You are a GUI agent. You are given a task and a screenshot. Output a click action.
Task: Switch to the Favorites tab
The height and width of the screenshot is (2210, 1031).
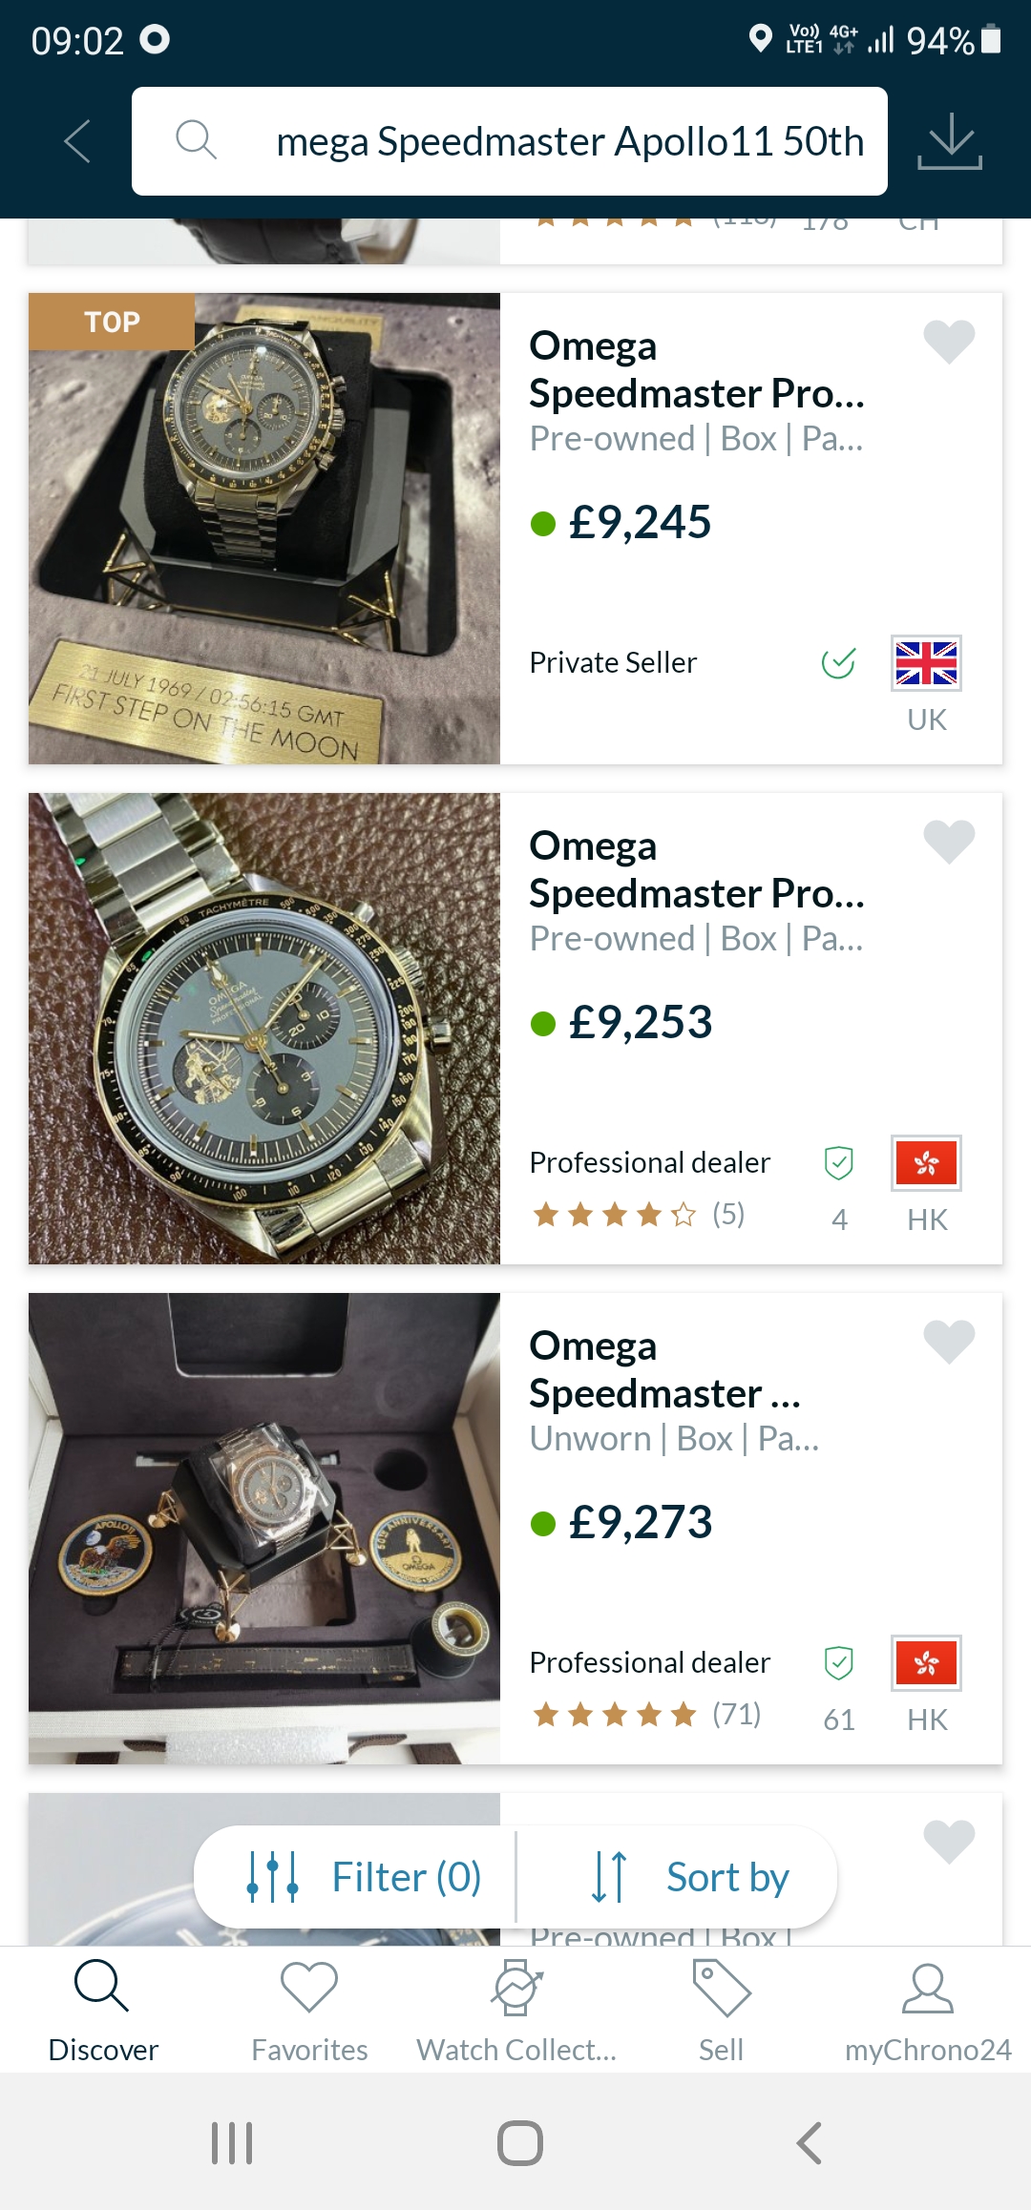point(309,2010)
